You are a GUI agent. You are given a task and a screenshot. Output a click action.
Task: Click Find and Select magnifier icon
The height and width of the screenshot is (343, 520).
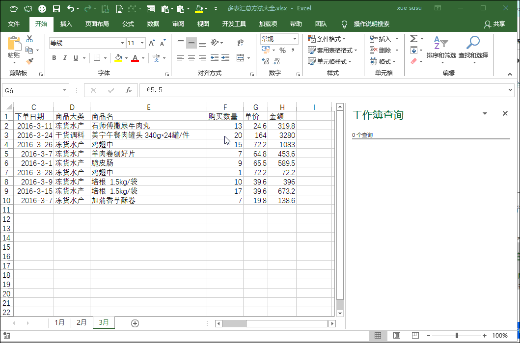point(473,48)
